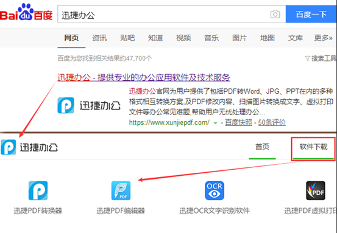This screenshot has width=337, height=233.
Task: Expand the 更多» search categories
Action: 323,38
